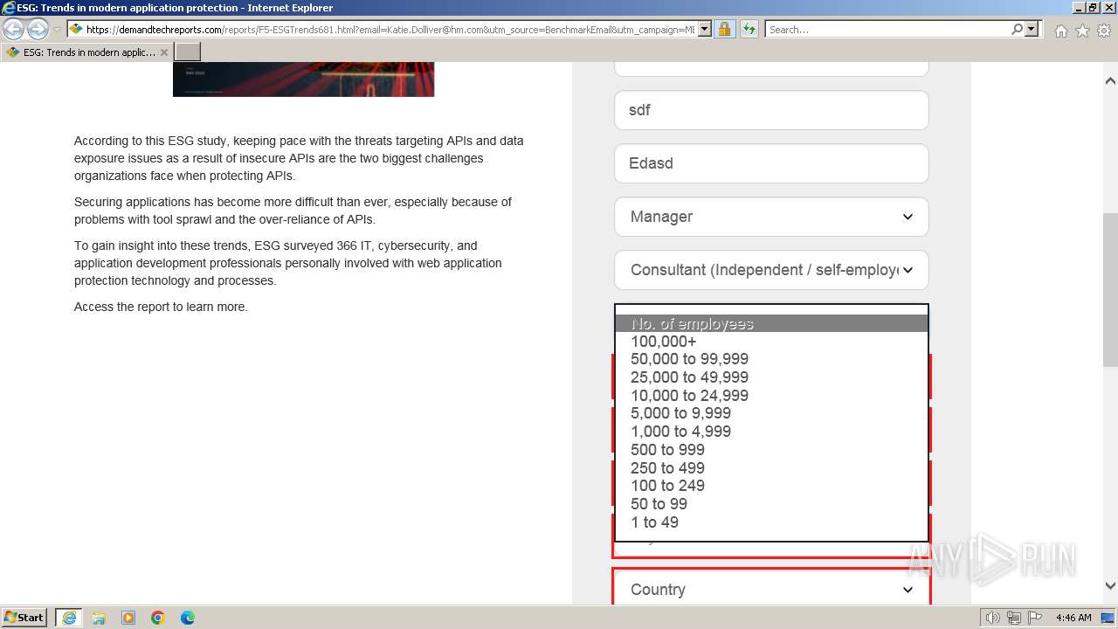Click the 4:46 AM system clock
Viewport: 1118px width, 629px height.
point(1073,618)
